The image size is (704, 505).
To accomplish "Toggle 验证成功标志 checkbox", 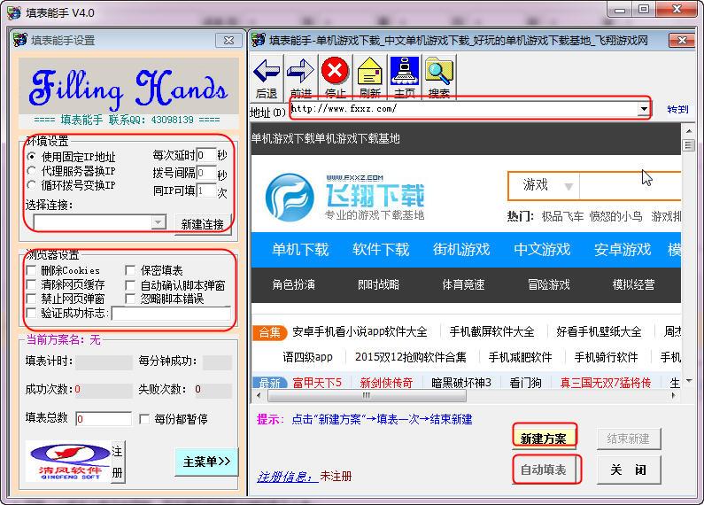I will [x=31, y=313].
